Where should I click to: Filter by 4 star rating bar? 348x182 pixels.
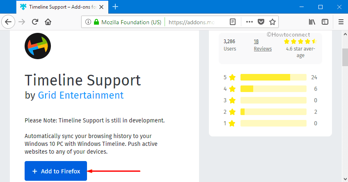click(273, 89)
